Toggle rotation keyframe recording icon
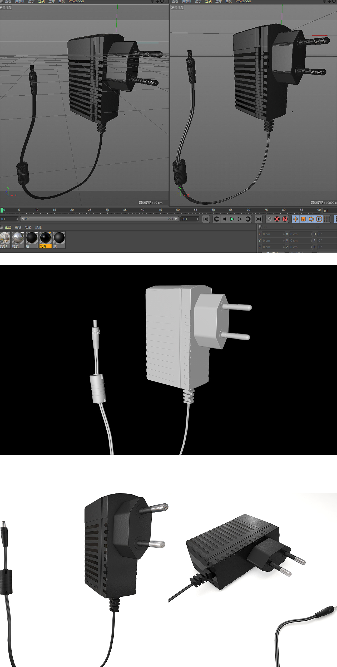The image size is (337, 667). tap(311, 219)
